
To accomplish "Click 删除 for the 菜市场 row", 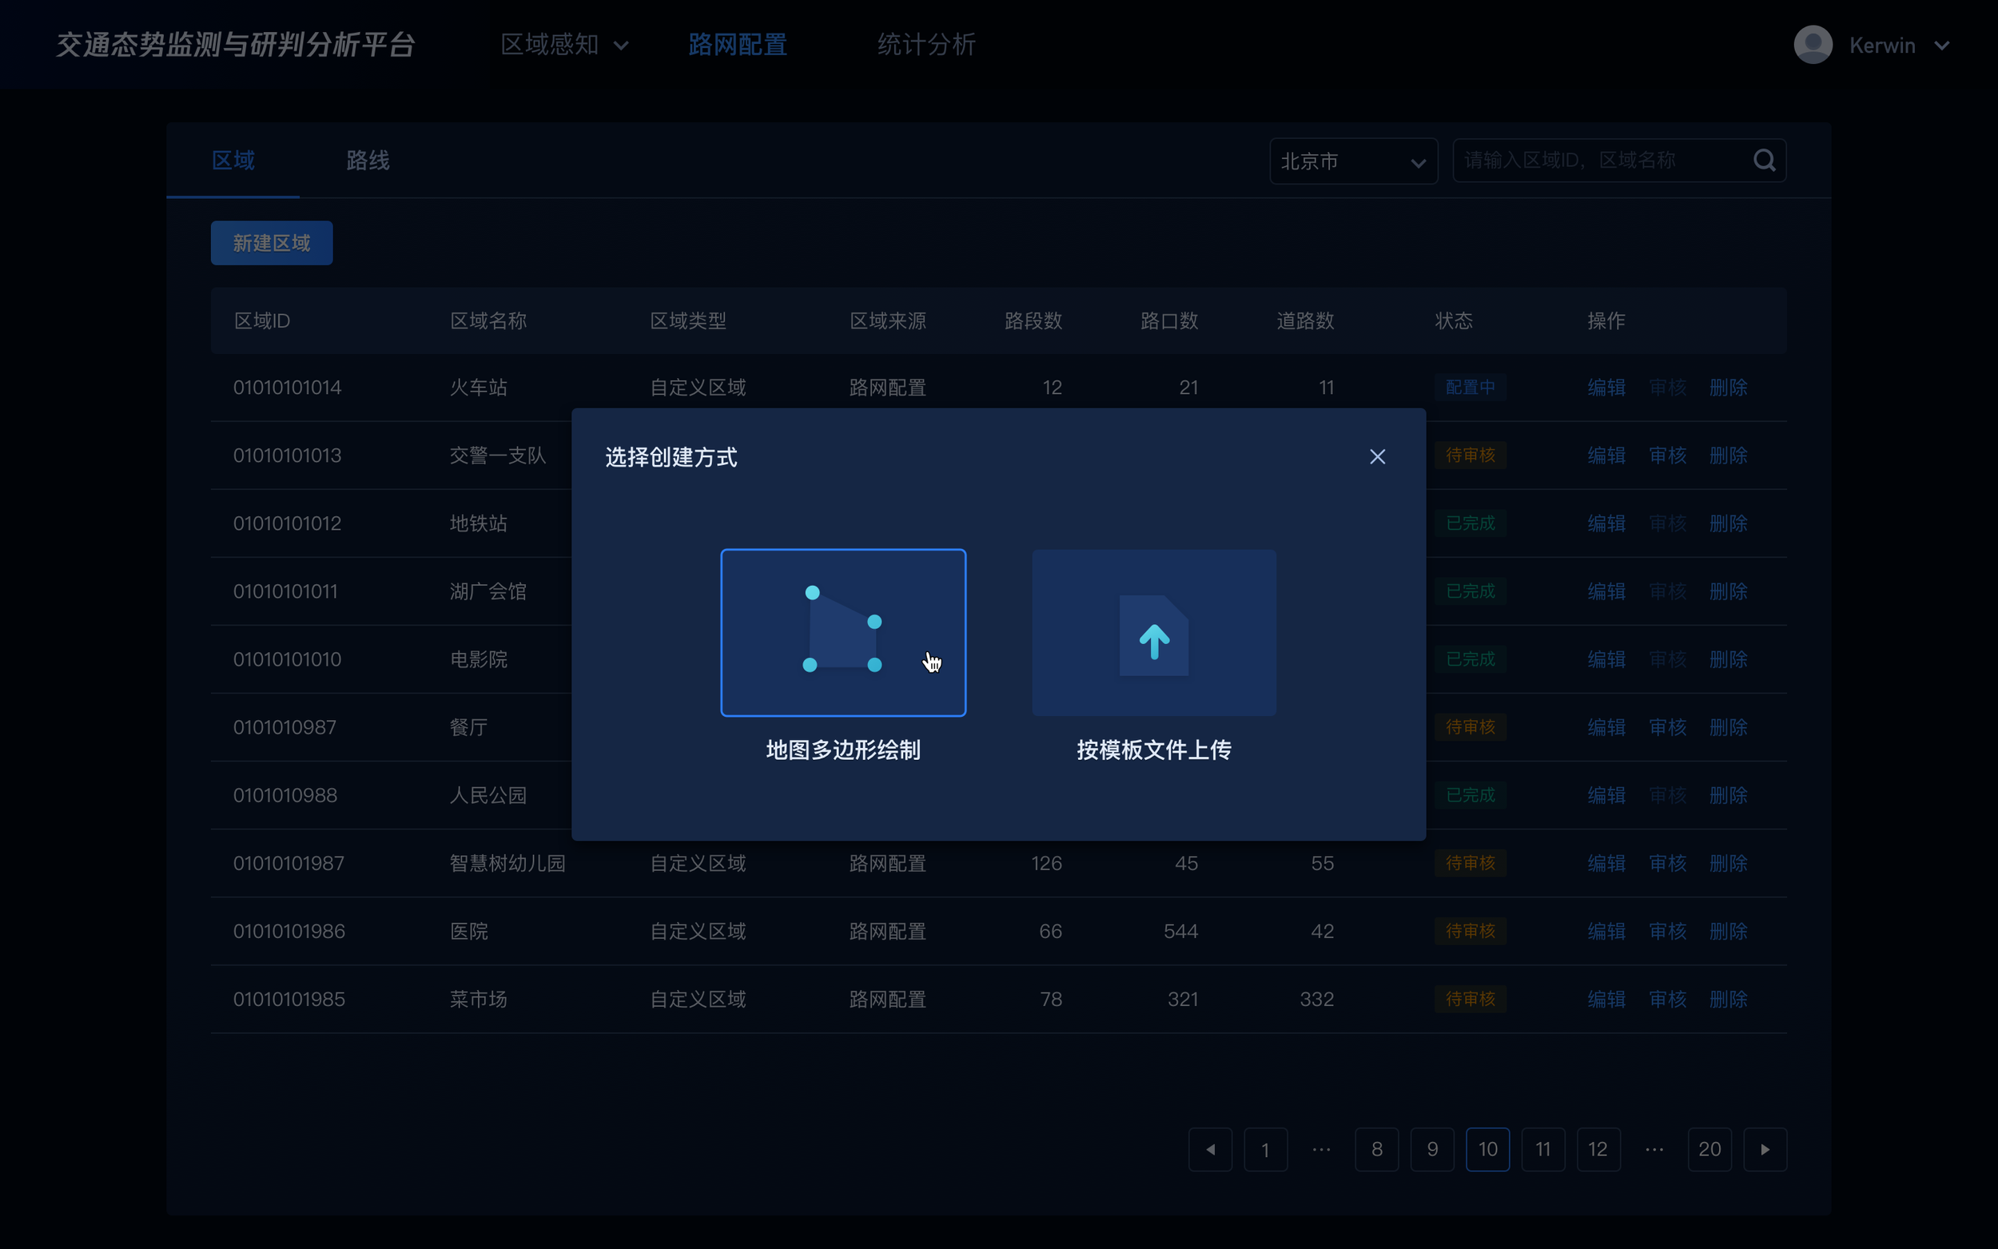I will (x=1728, y=999).
